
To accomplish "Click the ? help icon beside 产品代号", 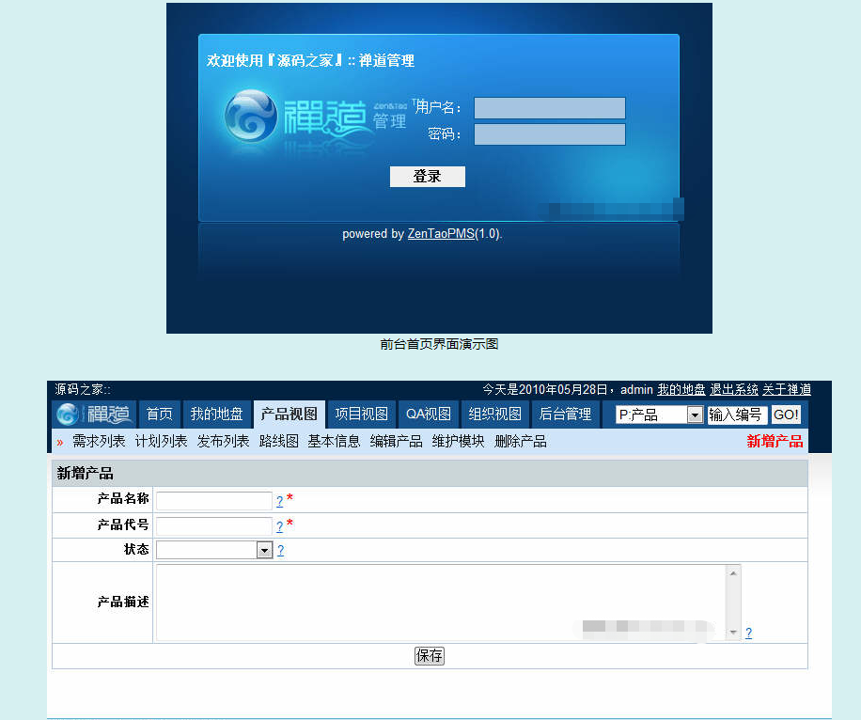I will coord(278,525).
